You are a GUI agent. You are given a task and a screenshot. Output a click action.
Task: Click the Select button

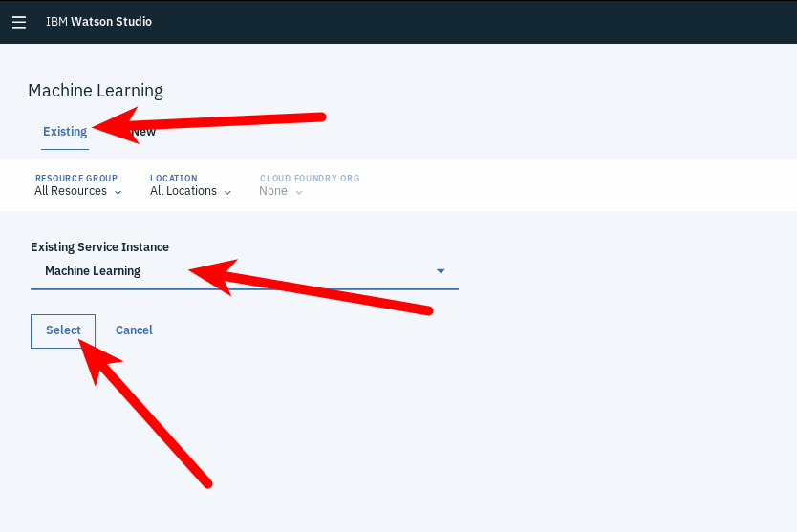point(63,330)
